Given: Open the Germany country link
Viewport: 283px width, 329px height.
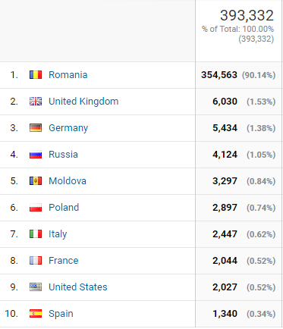Looking at the screenshot, I should tap(68, 128).
